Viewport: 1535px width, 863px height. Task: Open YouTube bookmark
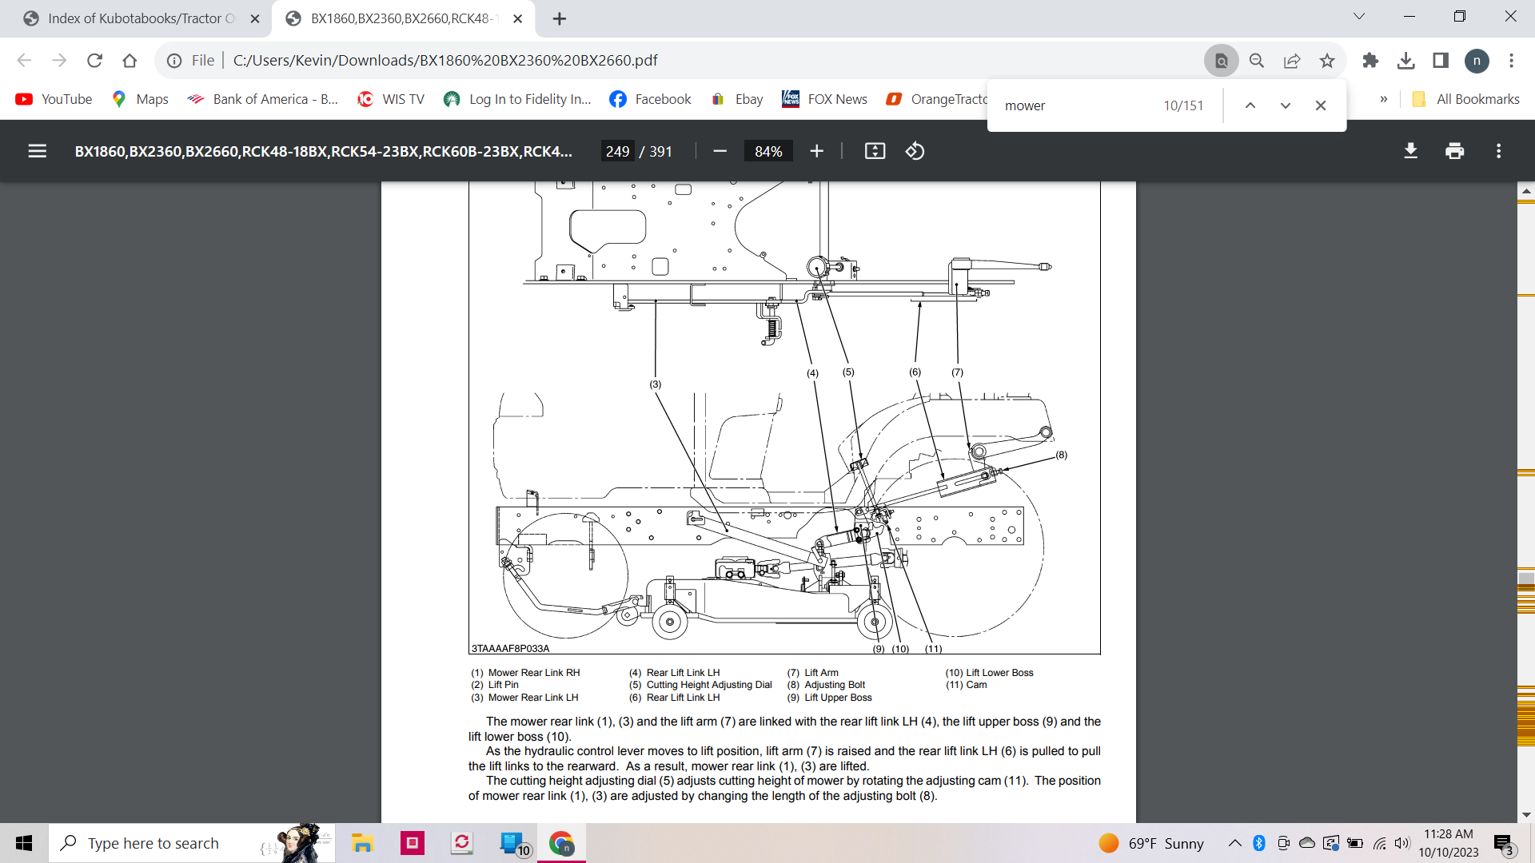54,99
